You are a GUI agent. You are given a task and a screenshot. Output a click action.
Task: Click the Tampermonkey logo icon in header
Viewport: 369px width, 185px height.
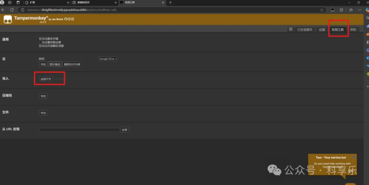click(8, 19)
